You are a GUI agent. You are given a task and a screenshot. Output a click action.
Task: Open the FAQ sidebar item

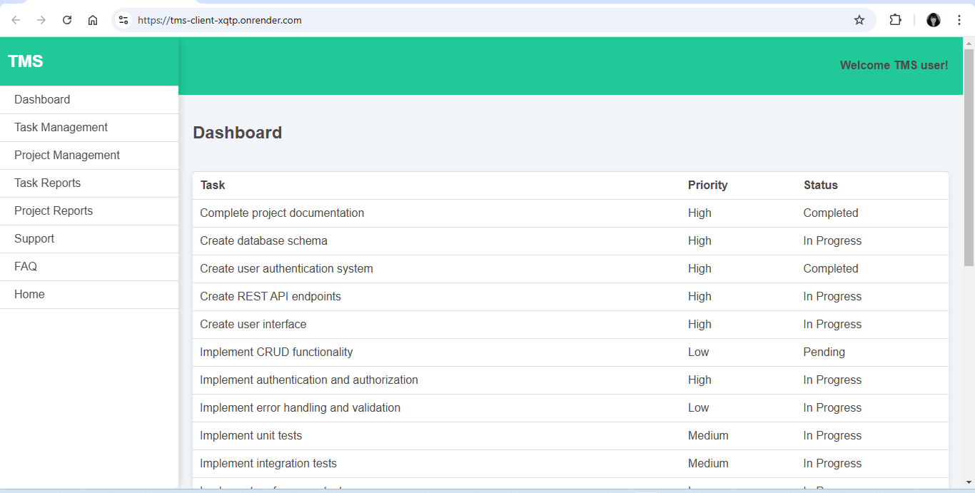26,267
